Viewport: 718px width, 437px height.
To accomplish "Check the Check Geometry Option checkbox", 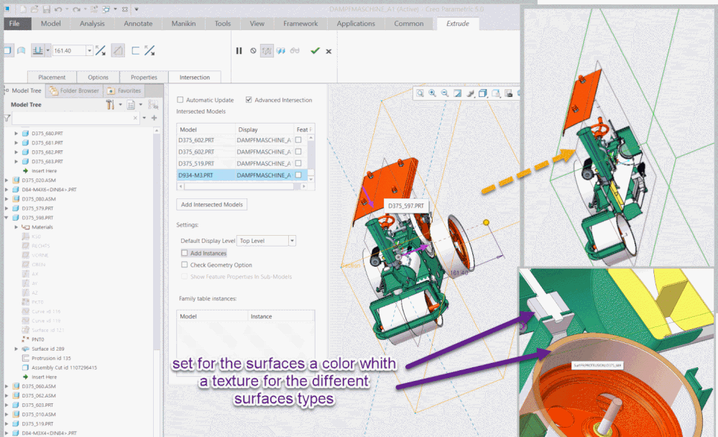I will pos(185,264).
